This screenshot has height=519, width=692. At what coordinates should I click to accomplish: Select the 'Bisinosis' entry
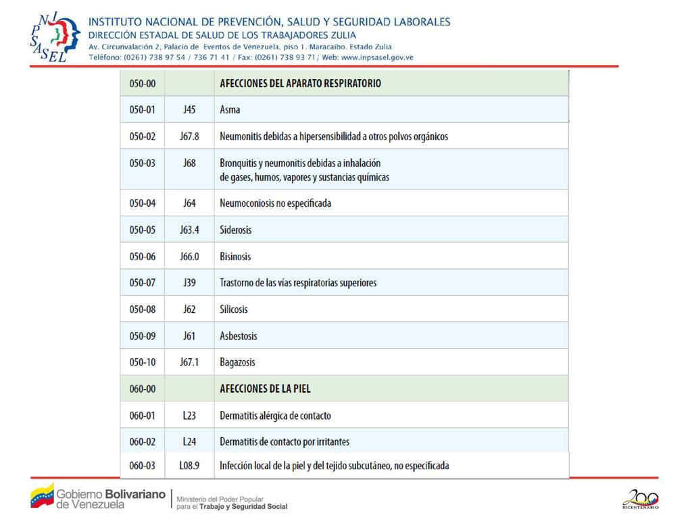coord(235,256)
